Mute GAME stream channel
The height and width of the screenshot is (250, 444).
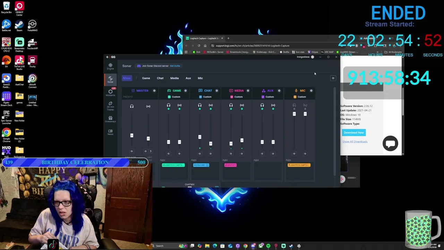[179, 153]
